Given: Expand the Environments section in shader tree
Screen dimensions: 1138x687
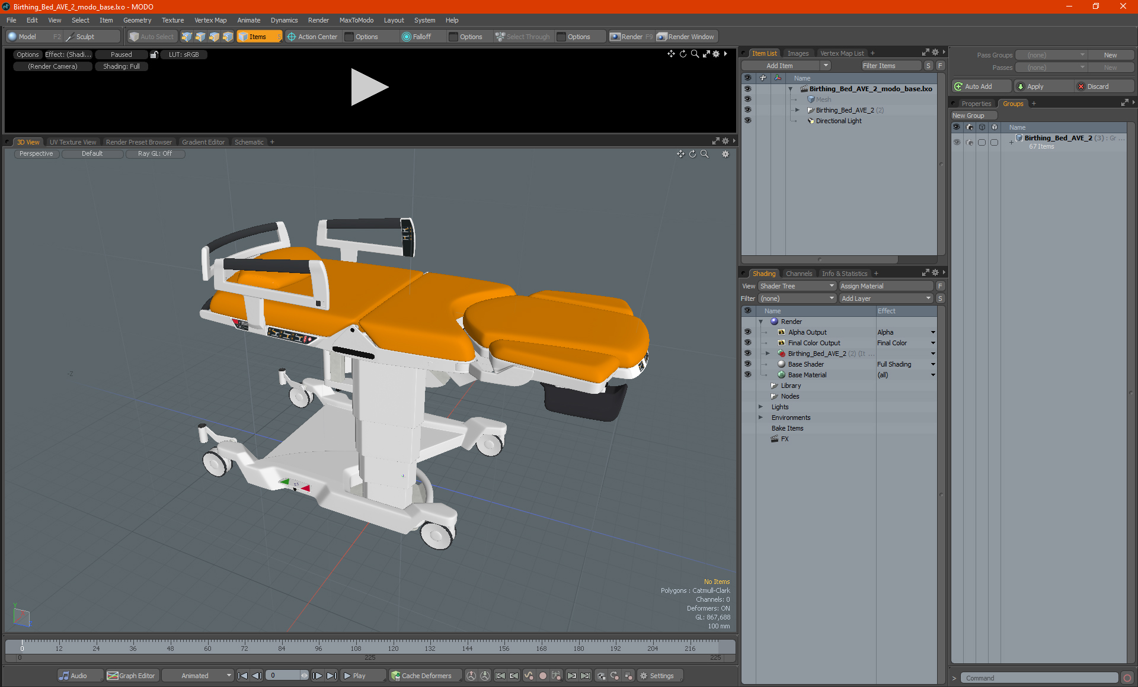Looking at the screenshot, I should pyautogui.click(x=759, y=418).
